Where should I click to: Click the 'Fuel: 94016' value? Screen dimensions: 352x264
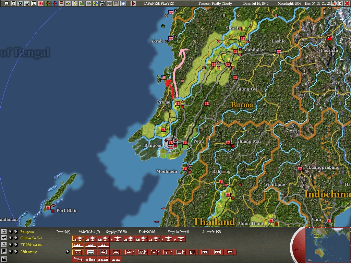click(x=147, y=232)
